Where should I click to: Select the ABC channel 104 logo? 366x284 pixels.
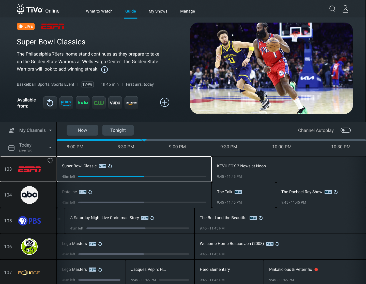point(29,195)
